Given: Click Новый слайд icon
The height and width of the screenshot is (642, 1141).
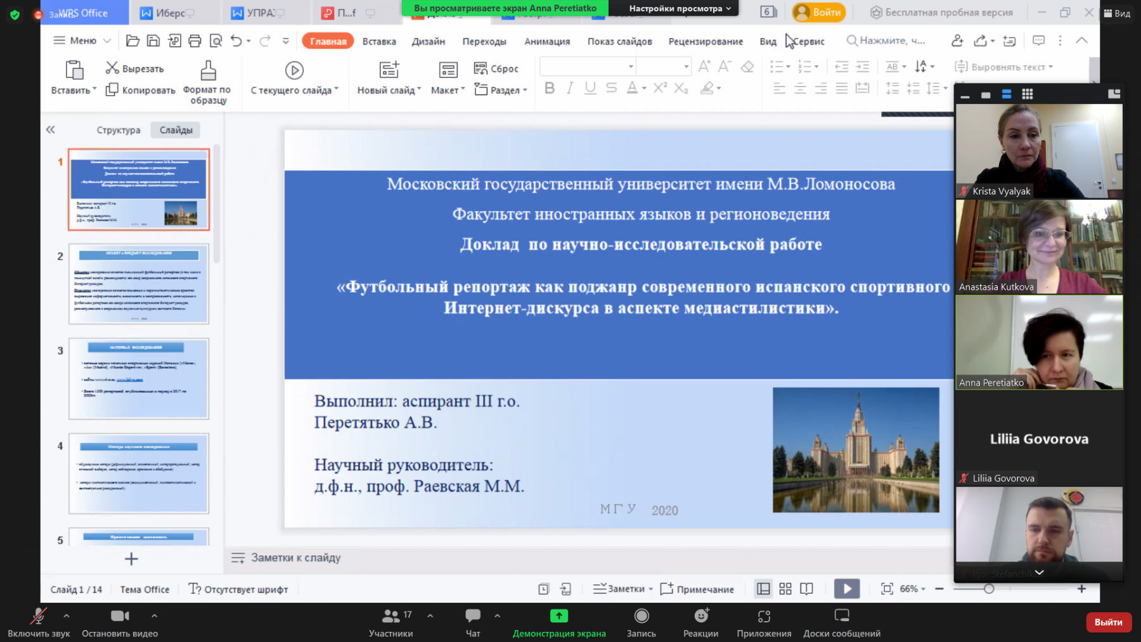Looking at the screenshot, I should (389, 70).
